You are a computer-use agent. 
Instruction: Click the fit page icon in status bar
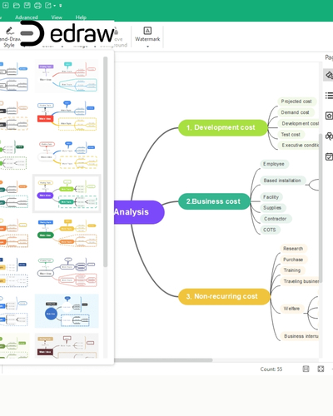pos(306,369)
